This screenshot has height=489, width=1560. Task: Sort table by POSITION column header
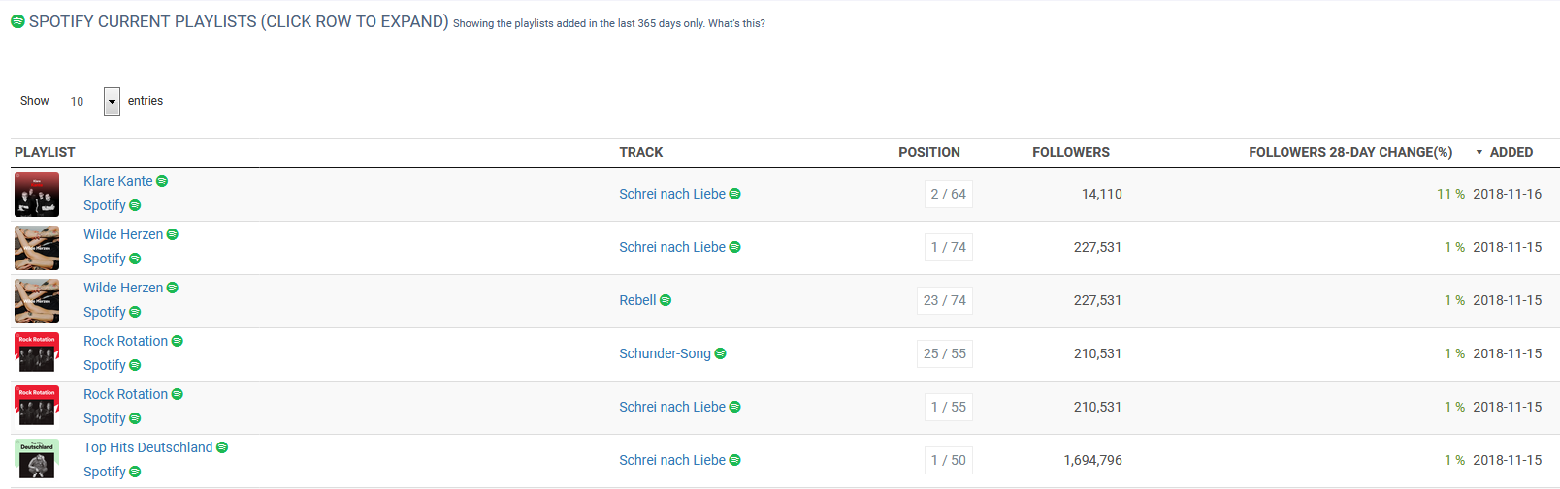coord(929,152)
